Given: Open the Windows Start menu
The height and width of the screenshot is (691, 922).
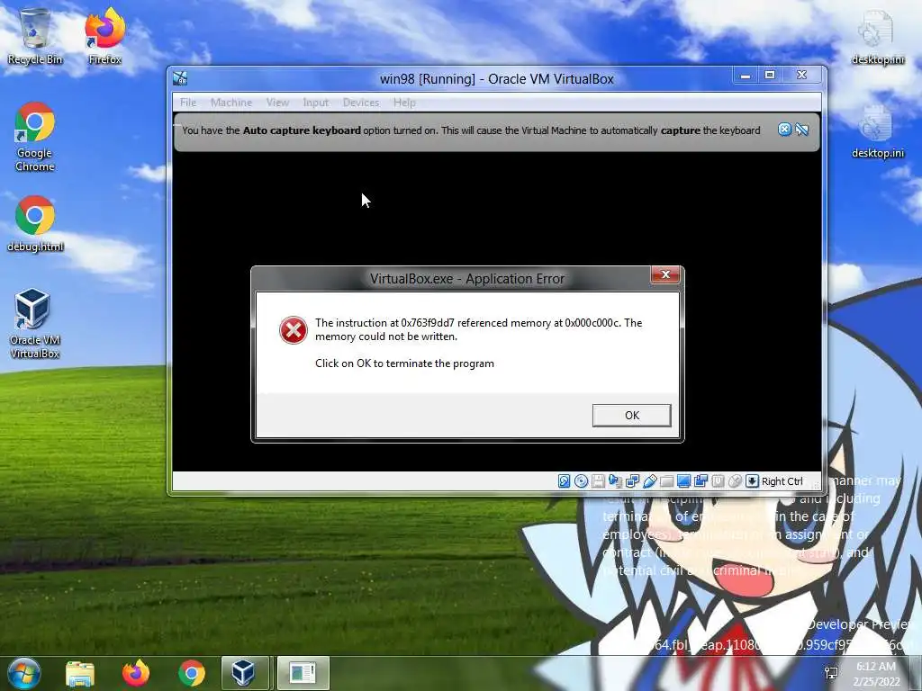Looking at the screenshot, I should [24, 673].
